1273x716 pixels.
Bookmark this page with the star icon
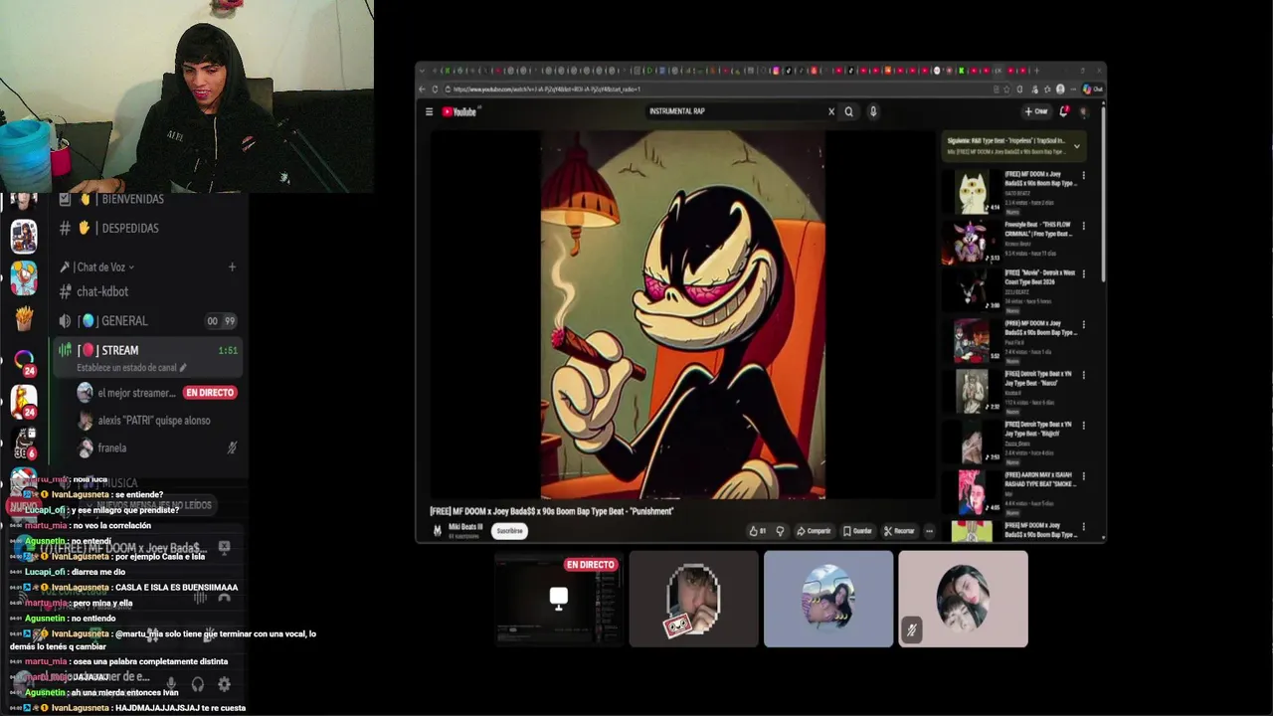(x=1008, y=89)
